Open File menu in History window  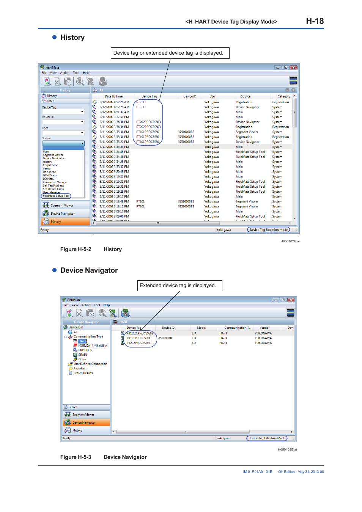coord(44,73)
